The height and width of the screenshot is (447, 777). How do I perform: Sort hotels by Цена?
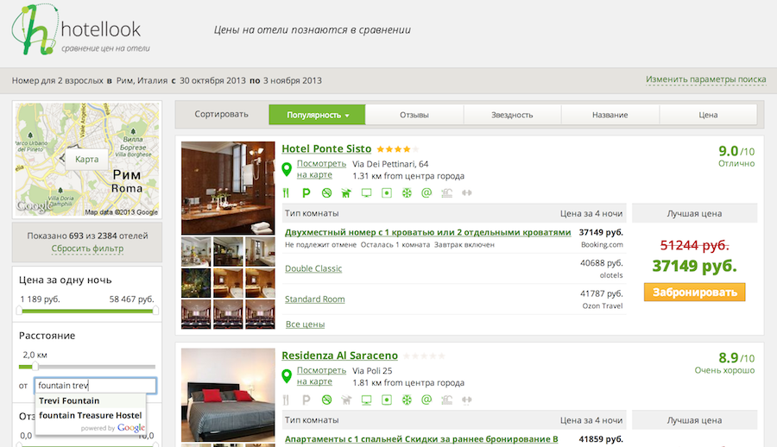click(708, 115)
